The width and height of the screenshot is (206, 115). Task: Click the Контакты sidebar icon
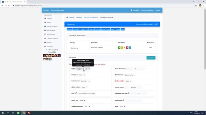[x=45, y=47]
